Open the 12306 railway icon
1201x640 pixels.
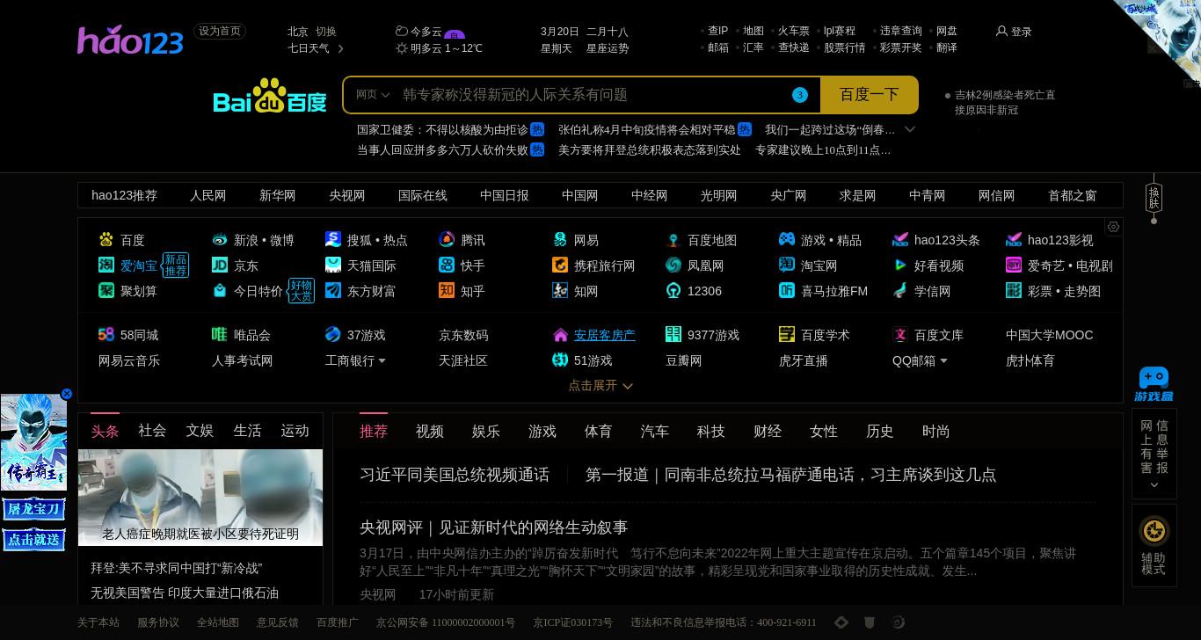[673, 290]
